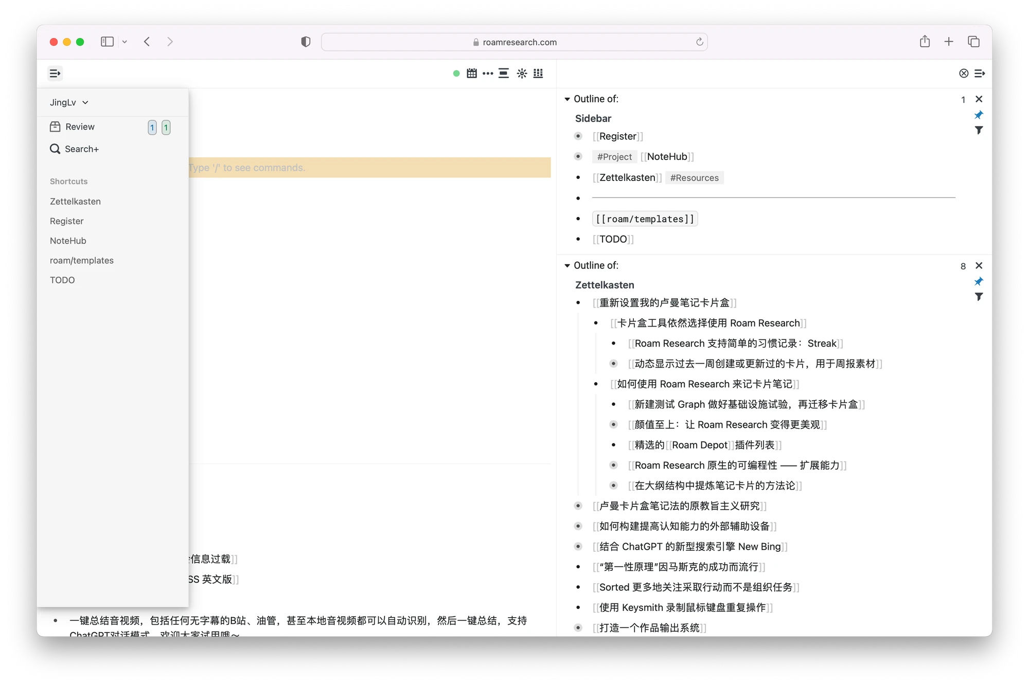1029x685 pixels.
Task: Open link 使用 Keysmith 录制鼠标键盘重复操作
Action: [x=683, y=608]
